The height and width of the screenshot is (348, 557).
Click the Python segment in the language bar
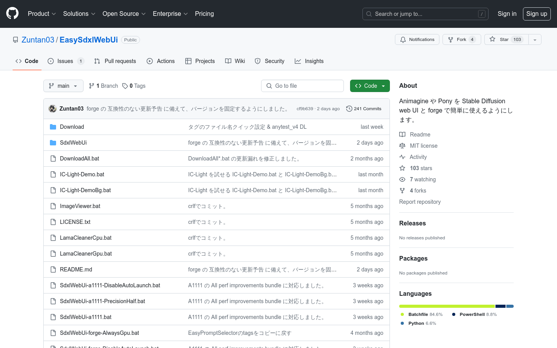[510, 306]
